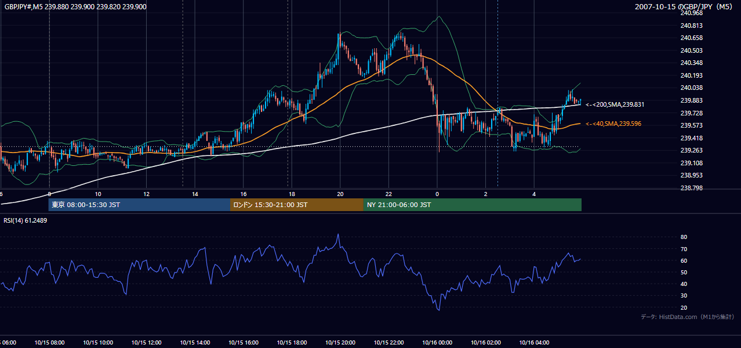Click the 240.503 price axis label
Screen dimensions: 741x348
point(692,50)
